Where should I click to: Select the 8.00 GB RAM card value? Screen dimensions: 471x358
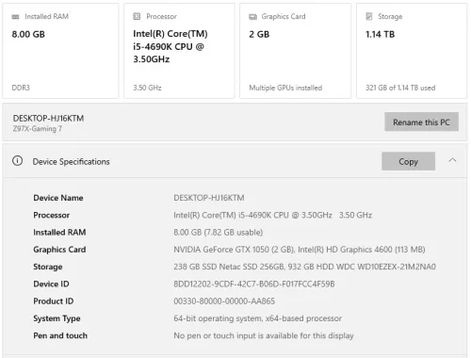tap(28, 34)
